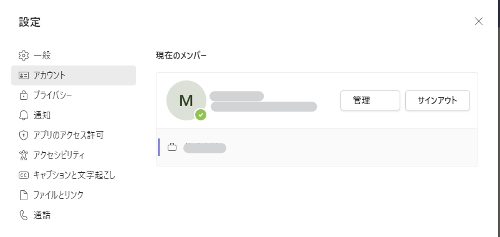Close the 設定 dialog with X

pyautogui.click(x=479, y=21)
